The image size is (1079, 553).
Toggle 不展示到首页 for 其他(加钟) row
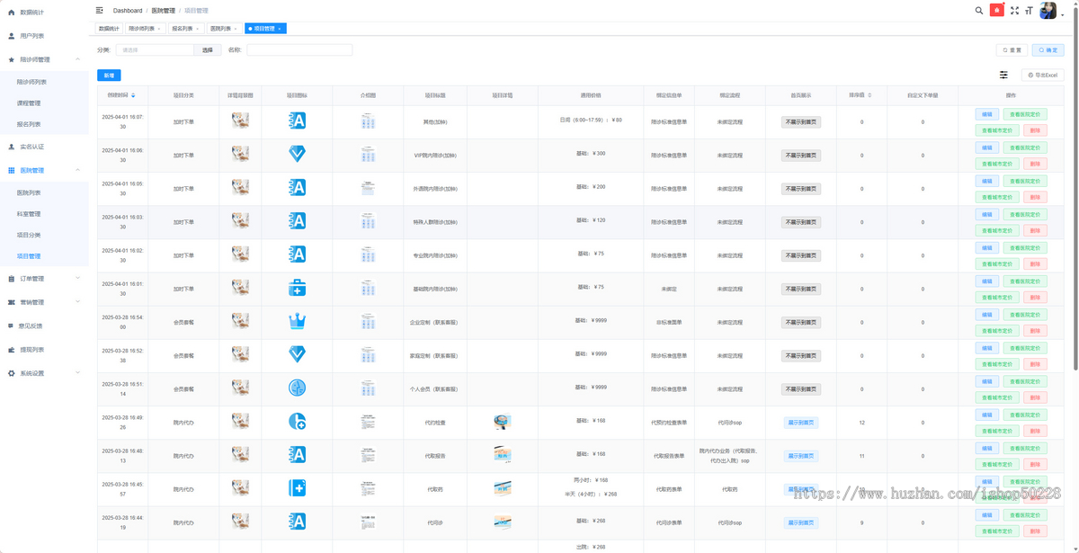pyautogui.click(x=801, y=122)
